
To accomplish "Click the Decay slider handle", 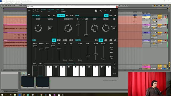I will click(x=88, y=55).
